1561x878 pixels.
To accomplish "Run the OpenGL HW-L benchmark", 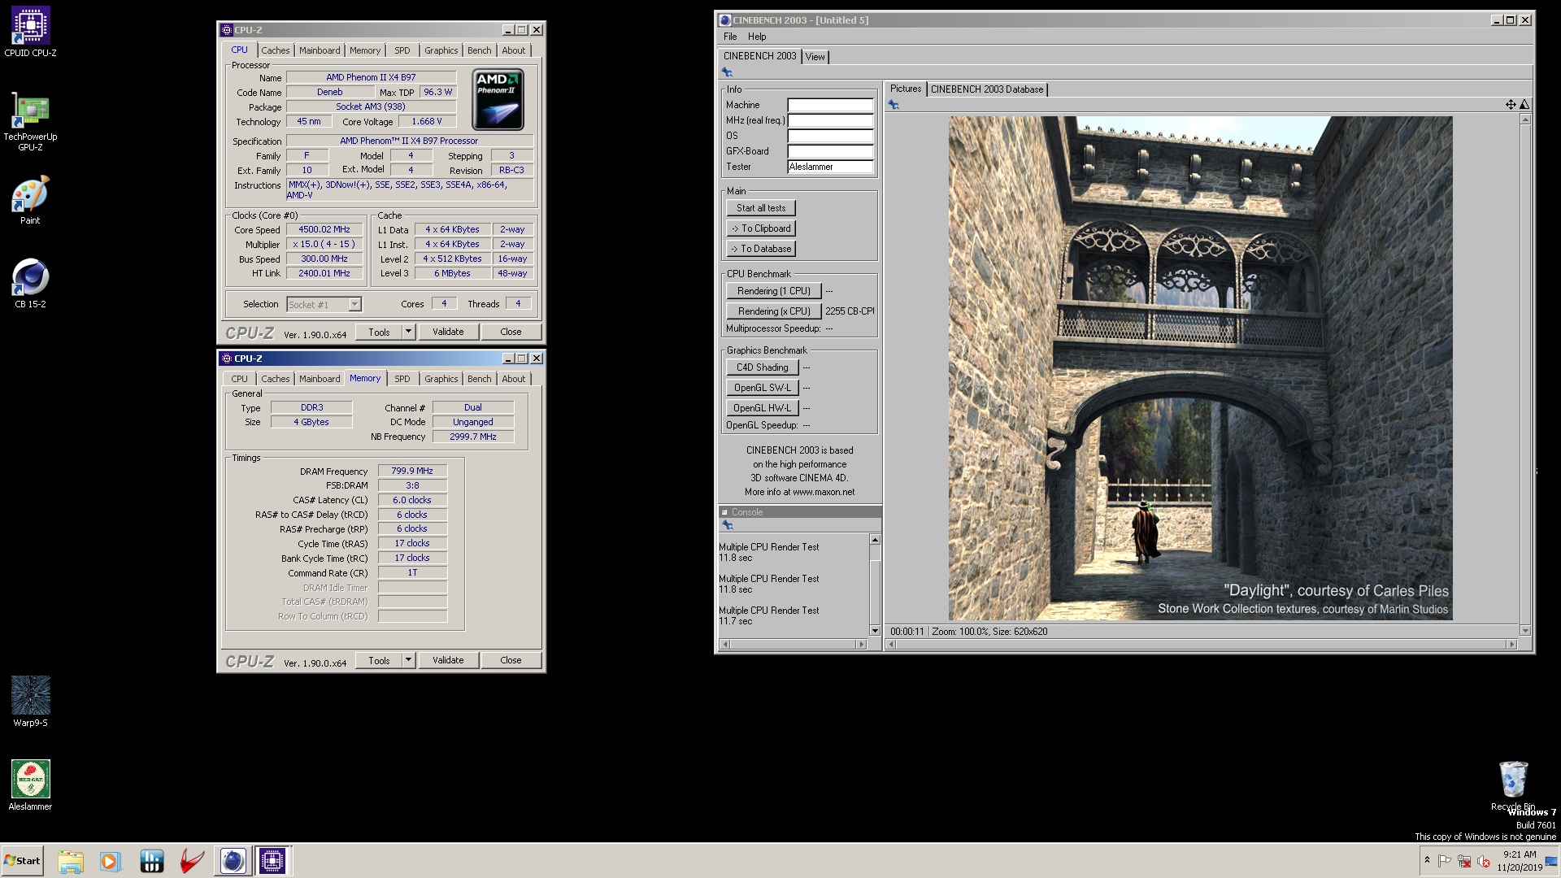I will [762, 408].
